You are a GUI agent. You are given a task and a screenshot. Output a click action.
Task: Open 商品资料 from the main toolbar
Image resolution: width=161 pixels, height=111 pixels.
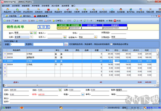click(x=7, y=10)
